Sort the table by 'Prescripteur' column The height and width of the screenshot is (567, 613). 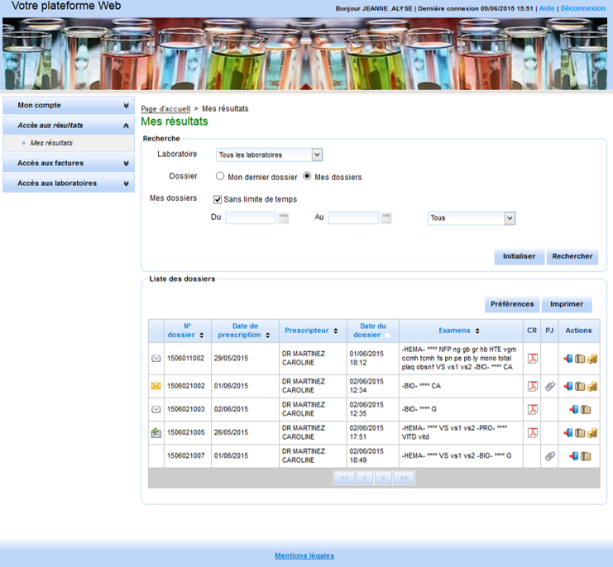coord(311,331)
